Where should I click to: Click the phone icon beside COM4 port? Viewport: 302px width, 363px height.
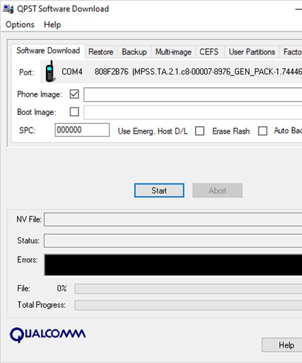click(50, 72)
